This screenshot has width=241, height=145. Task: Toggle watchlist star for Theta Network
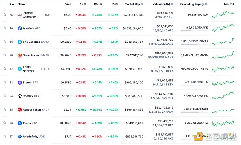(x=5, y=68)
